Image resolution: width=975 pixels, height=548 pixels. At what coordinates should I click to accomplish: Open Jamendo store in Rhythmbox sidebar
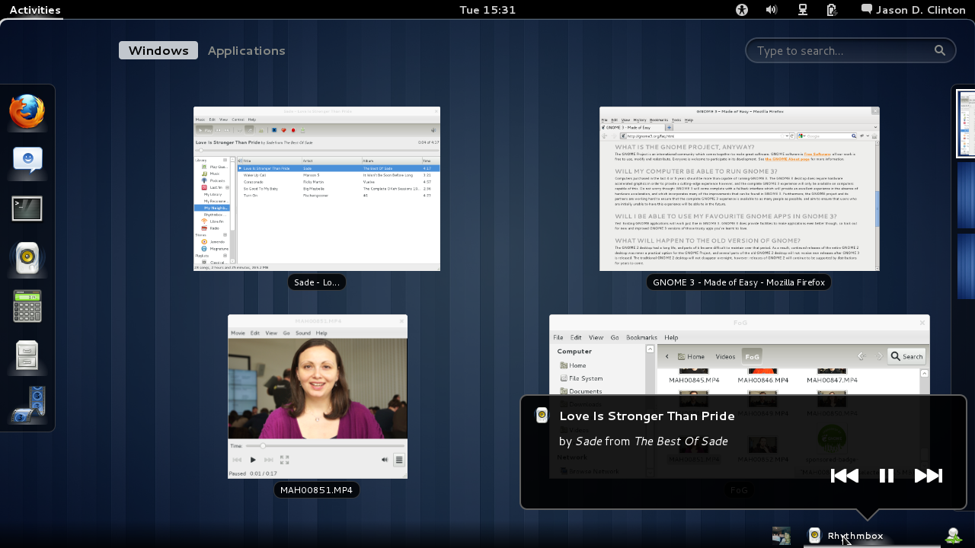(x=216, y=242)
